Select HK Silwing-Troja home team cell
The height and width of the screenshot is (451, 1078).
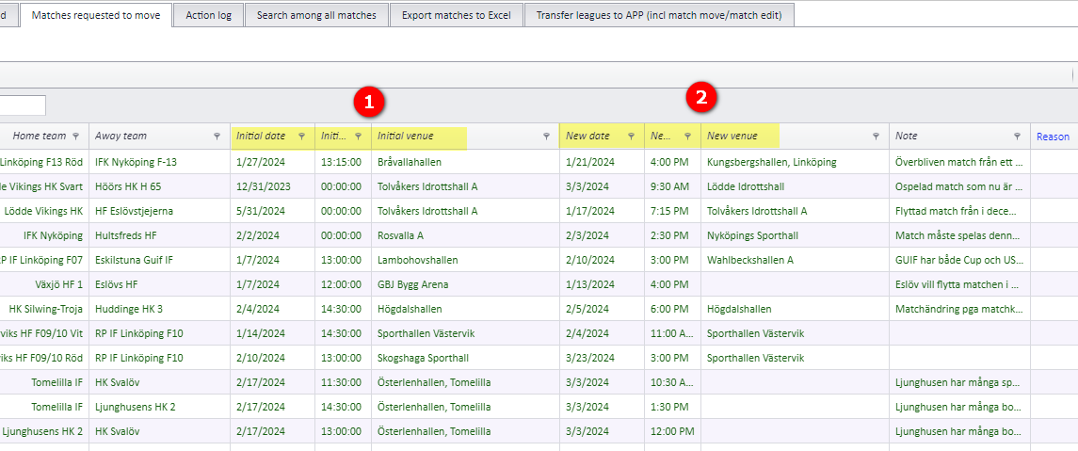[44, 310]
